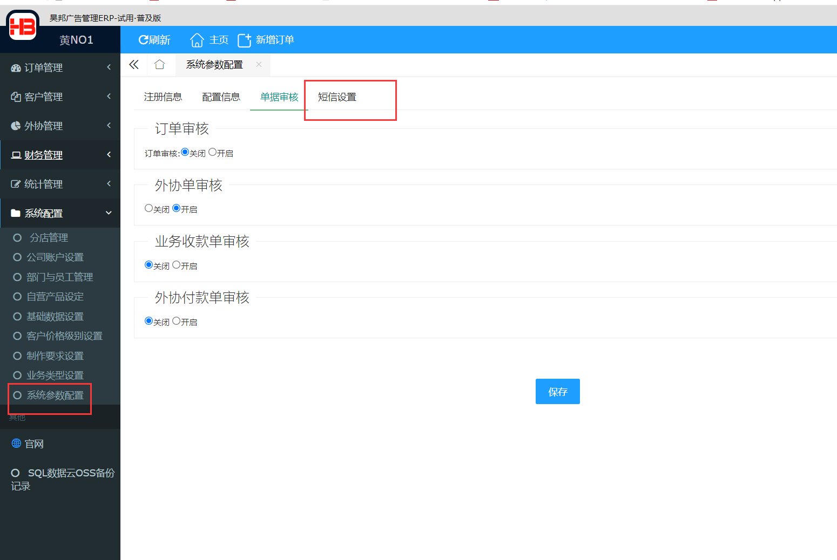This screenshot has height=560, width=837.
Task: Click the 外协单审核 section heading
Action: 188,186
